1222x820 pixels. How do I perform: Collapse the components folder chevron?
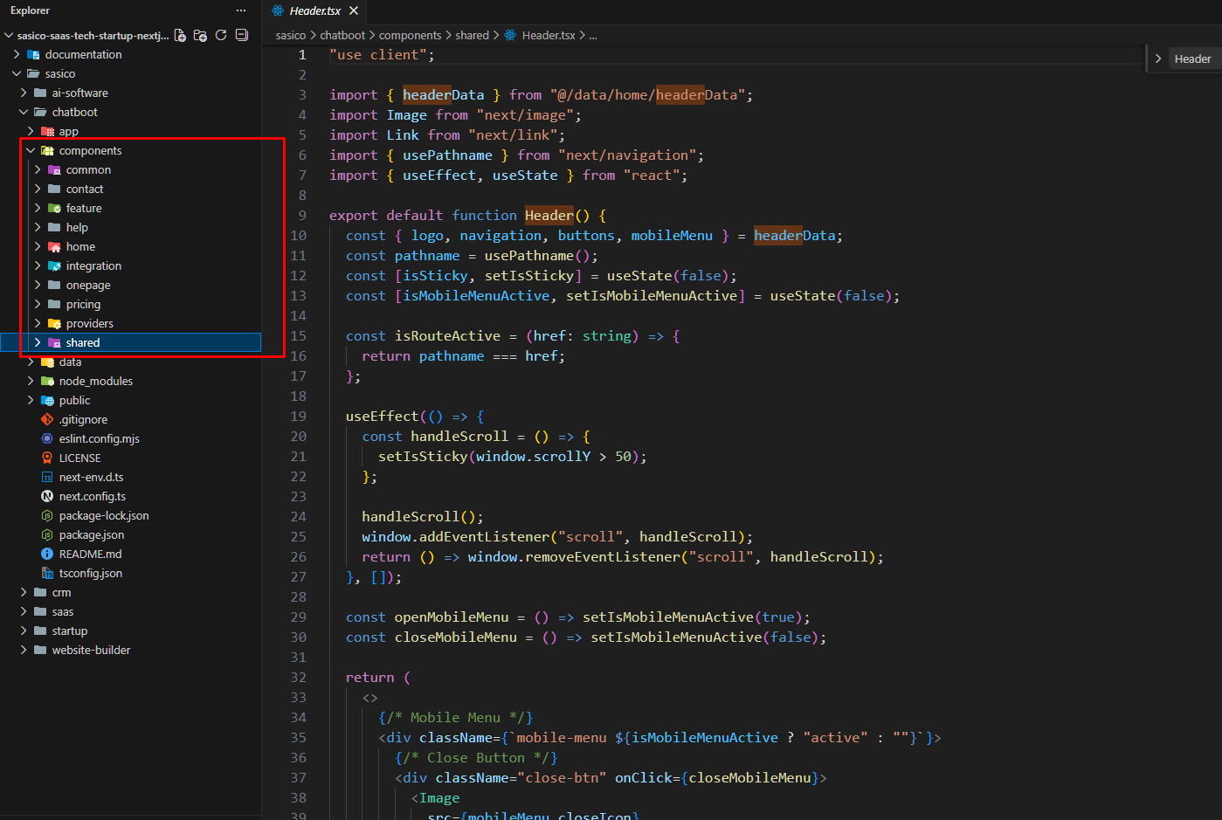pos(30,150)
